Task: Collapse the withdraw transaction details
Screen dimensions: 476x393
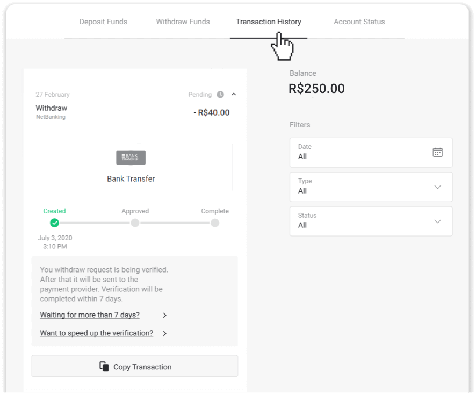Action: (234, 95)
